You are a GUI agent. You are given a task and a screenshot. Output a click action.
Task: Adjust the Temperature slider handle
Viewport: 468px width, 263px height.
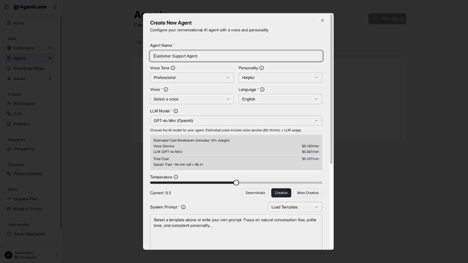[236, 183]
